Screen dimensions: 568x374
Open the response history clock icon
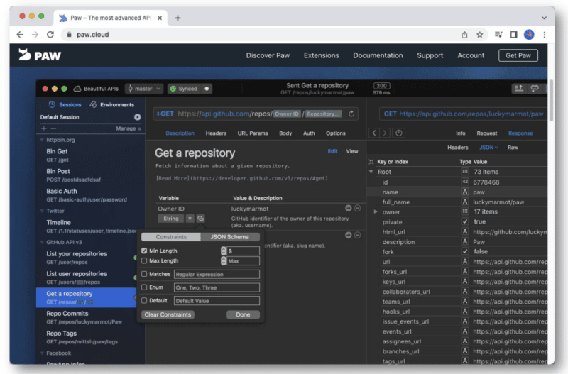399,133
